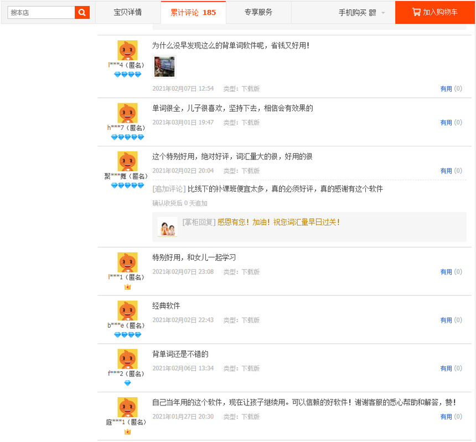Click reviewer name 聚***舞（匿名）

[127, 176]
